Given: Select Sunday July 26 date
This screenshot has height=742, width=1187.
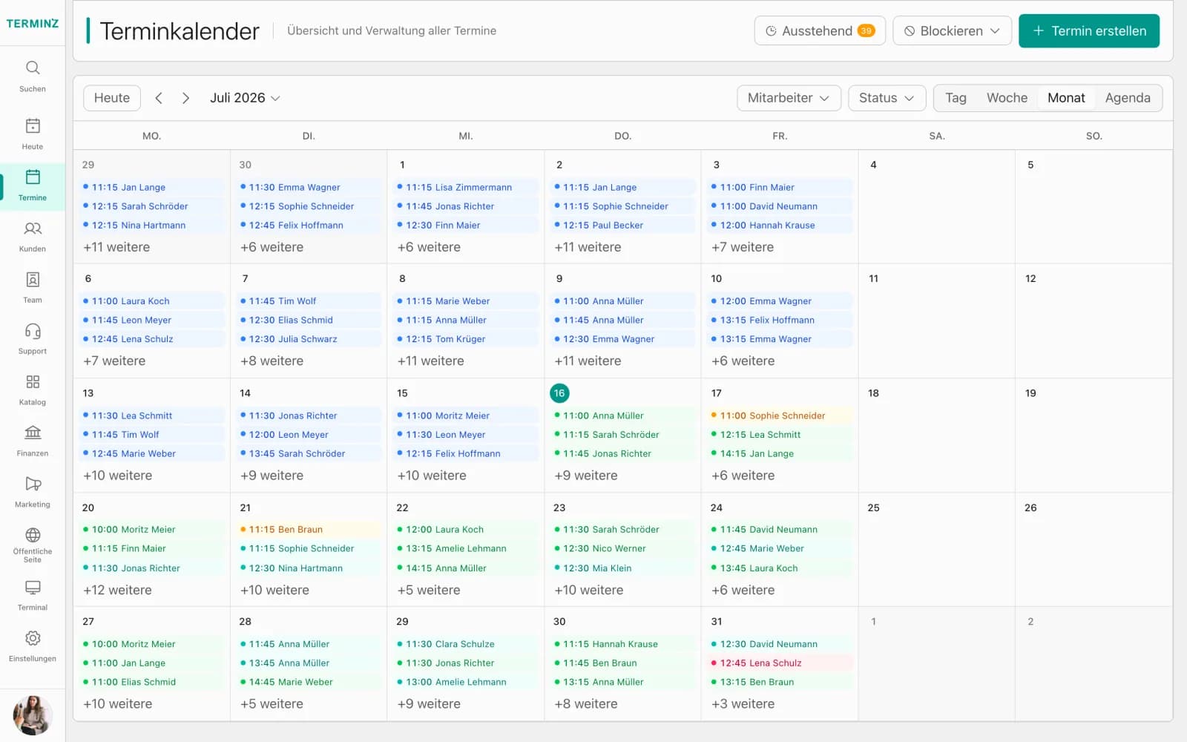Looking at the screenshot, I should (x=1030, y=508).
